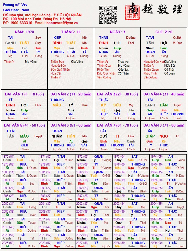Click the 'ĐẠI VẬN 1 (1 - 10 tuổi)' heading
This screenshot has height=251, width=188.
[x=24, y=94]
